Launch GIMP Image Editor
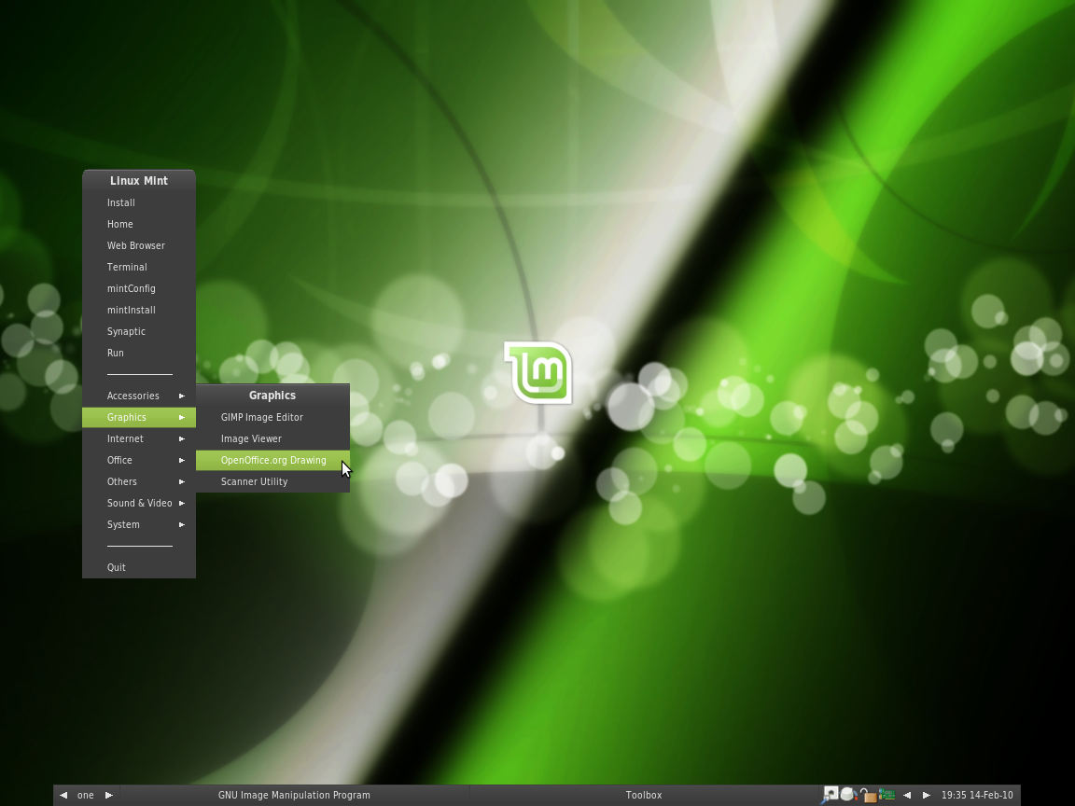Image resolution: width=1075 pixels, height=806 pixels. pos(272,417)
